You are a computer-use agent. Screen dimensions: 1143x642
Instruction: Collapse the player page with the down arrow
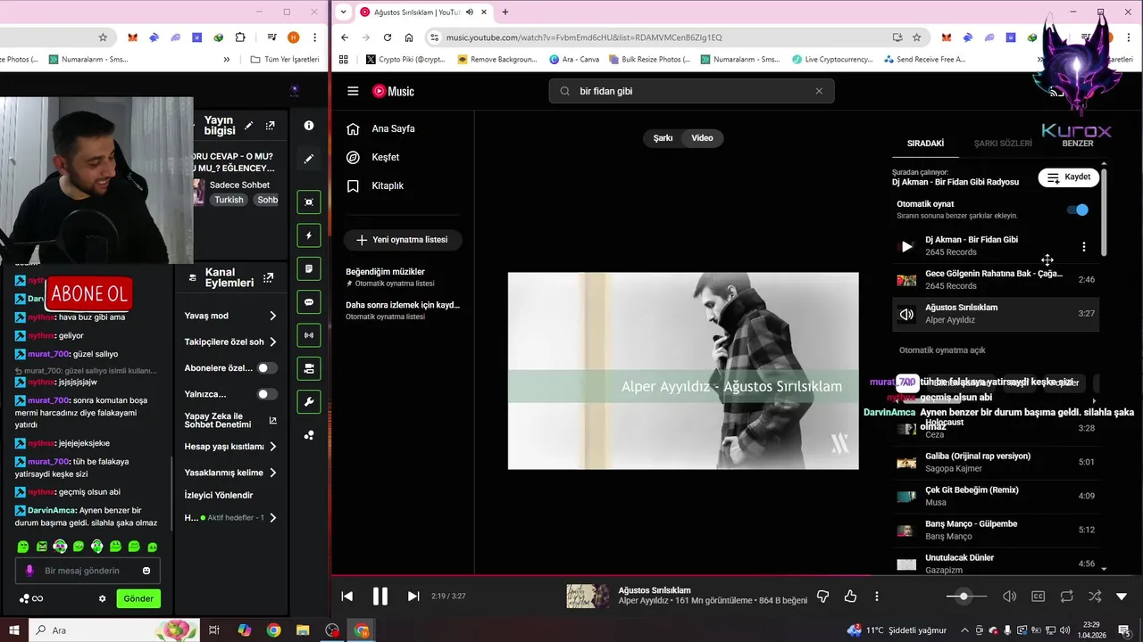click(x=1122, y=596)
